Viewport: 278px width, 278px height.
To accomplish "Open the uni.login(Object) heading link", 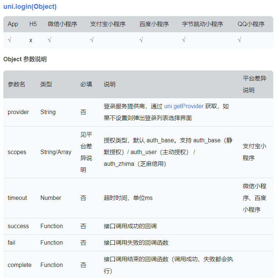I will click(30, 7).
